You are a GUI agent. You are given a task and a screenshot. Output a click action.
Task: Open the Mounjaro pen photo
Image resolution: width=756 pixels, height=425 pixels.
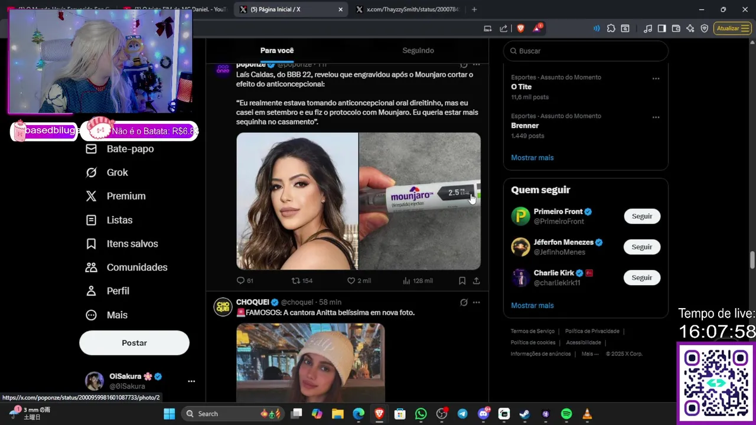[420, 201]
